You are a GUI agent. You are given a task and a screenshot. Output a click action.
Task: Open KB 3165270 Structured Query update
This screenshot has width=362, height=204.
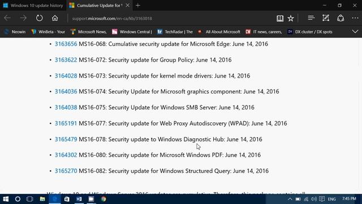tap(66, 171)
